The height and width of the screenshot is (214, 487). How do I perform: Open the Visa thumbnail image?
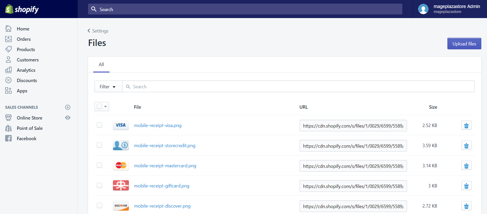tap(121, 125)
